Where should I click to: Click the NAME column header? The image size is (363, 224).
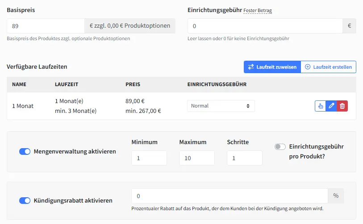tap(19, 84)
